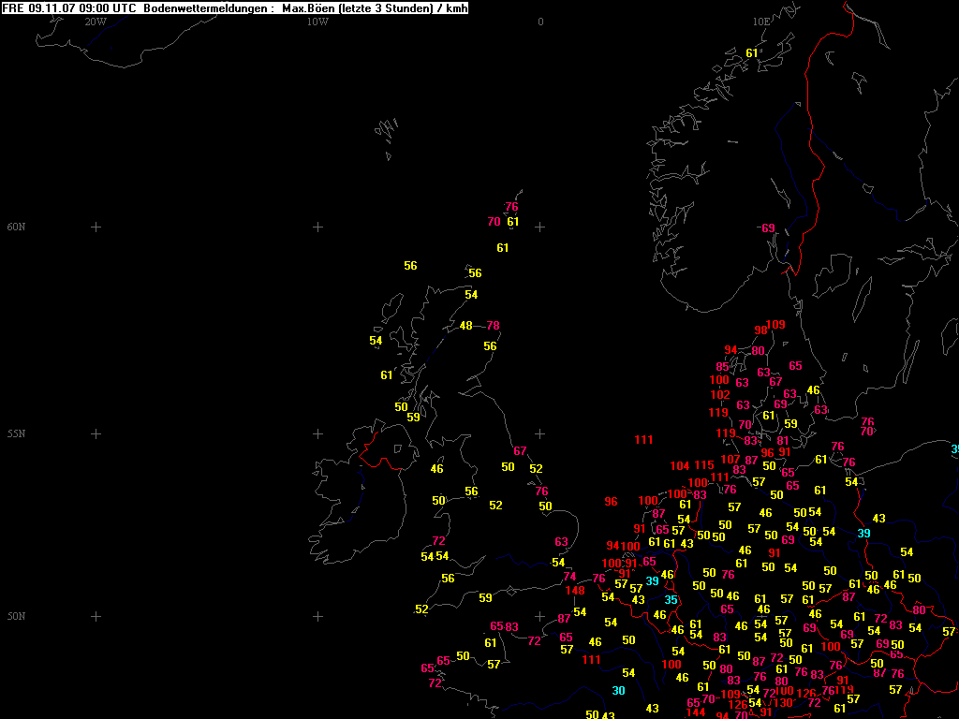Click the red 102 gust value
This screenshot has height=719, width=959.
pos(720,395)
